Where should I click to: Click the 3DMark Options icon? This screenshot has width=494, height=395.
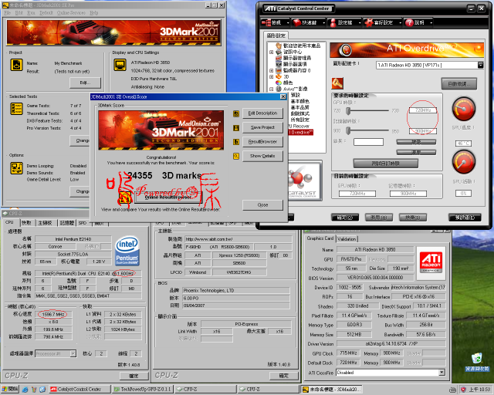click(x=16, y=168)
